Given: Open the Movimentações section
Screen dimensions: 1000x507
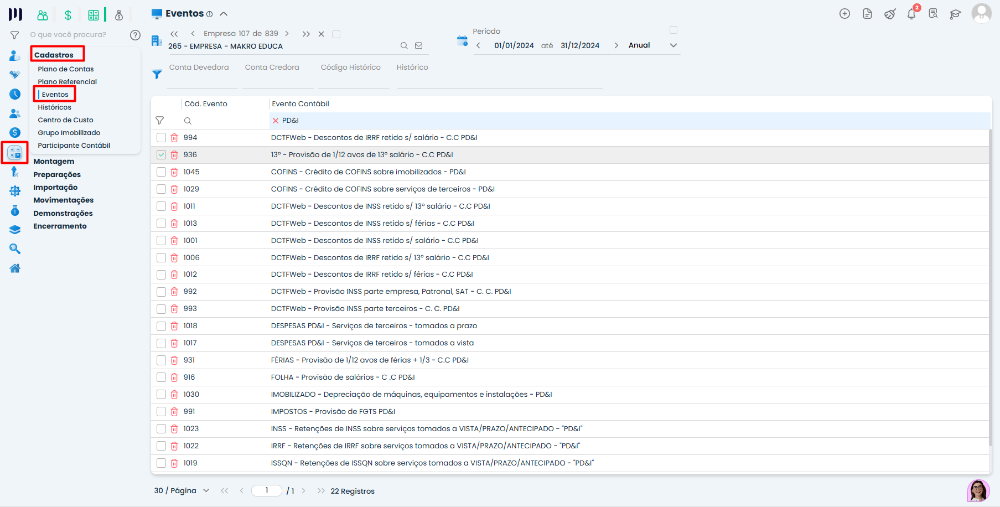Looking at the screenshot, I should 63,200.
